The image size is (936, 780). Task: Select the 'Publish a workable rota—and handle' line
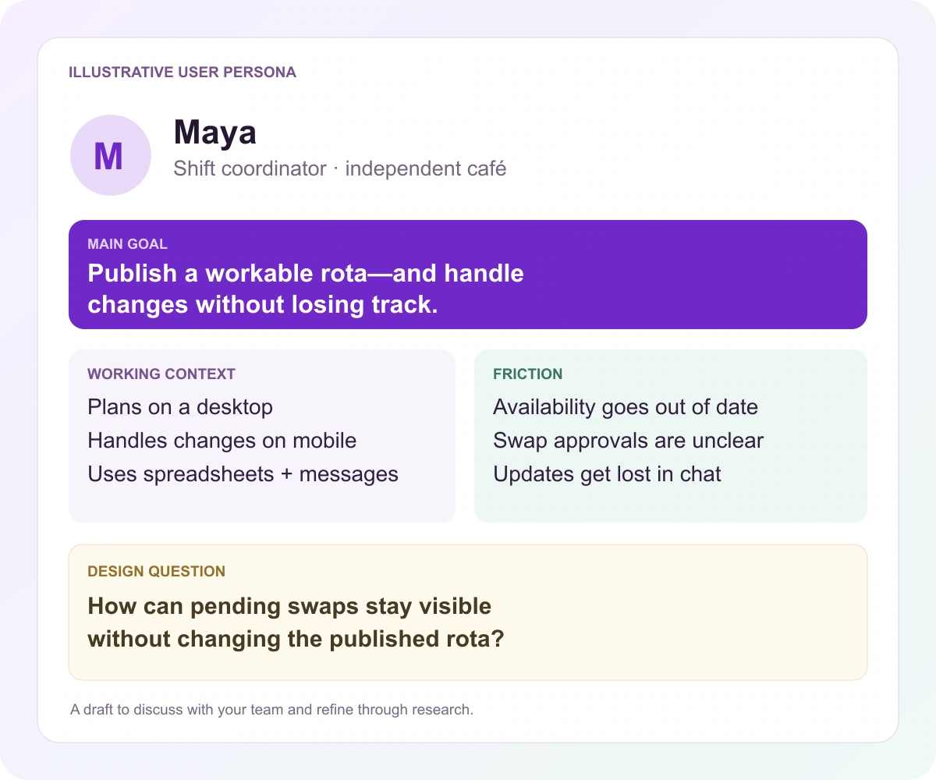[306, 274]
